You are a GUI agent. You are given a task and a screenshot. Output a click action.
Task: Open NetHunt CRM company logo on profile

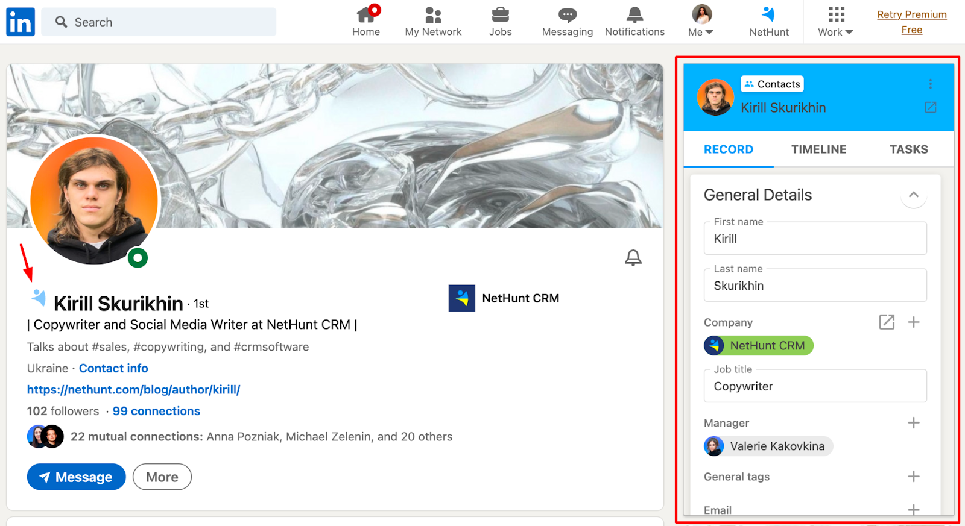[462, 298]
